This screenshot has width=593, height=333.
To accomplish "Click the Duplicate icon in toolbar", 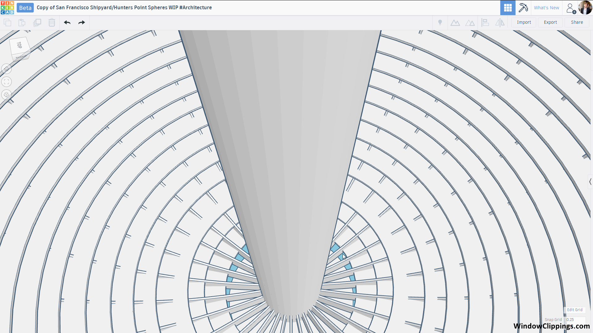I will click(37, 23).
